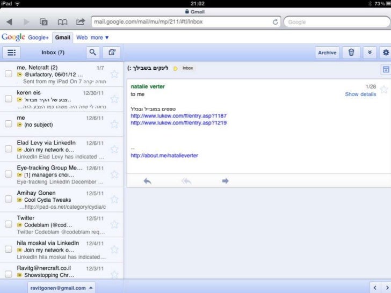Star the me, Netcraft conversation
Viewport: 391px width, 293px height.
(114, 74)
